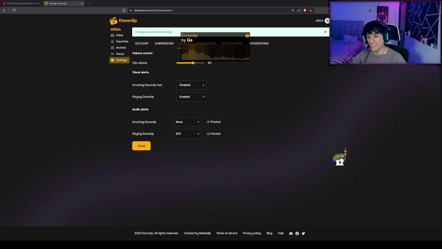Open Archive in the sidebar
This screenshot has height=249, width=442.
click(118, 48)
